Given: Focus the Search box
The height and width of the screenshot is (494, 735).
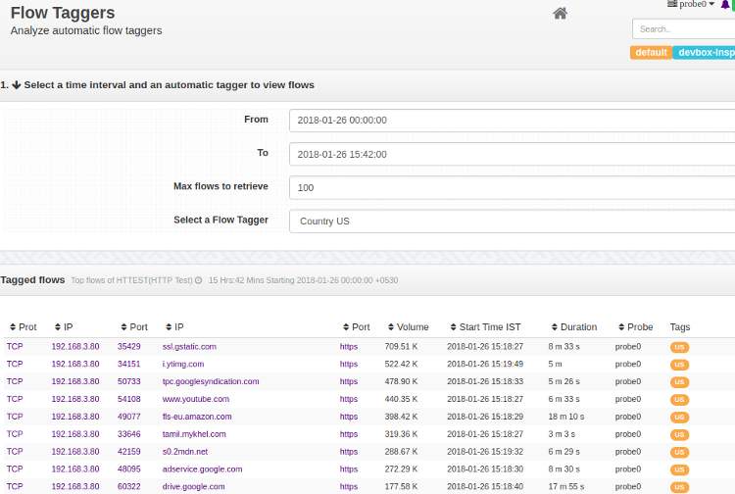Looking at the screenshot, I should [683, 29].
